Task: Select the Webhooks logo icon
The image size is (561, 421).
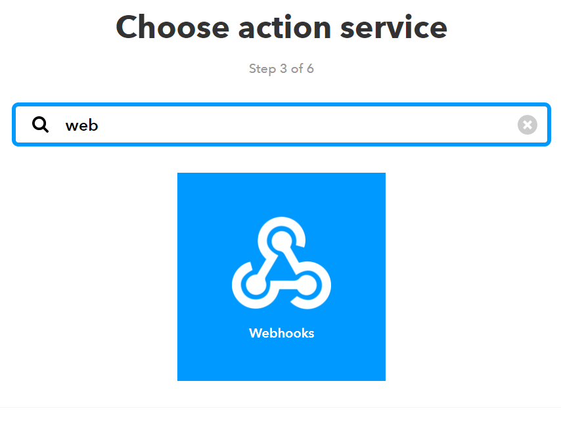Action: (281, 263)
